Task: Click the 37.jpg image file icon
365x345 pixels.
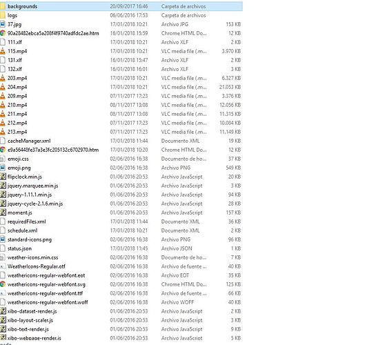Action: point(3,24)
